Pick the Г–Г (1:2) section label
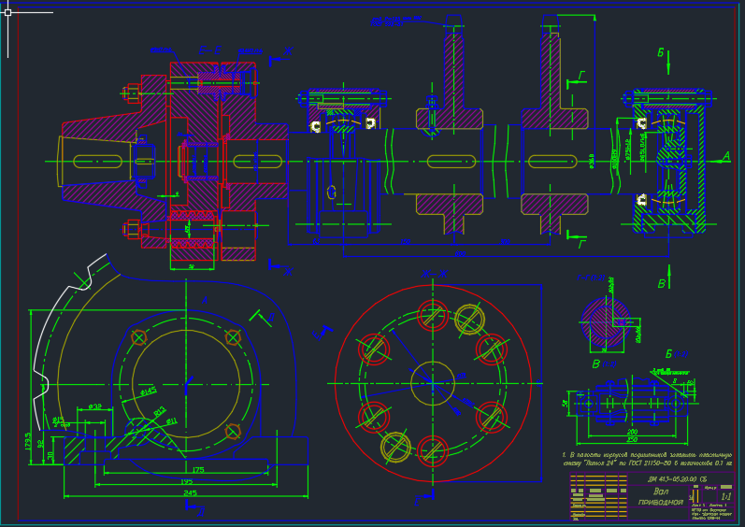The image size is (745, 527). pyautogui.click(x=591, y=278)
